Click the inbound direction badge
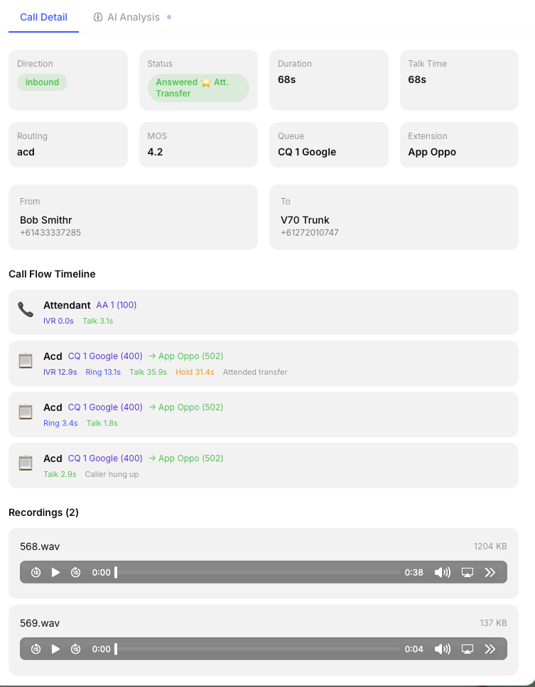535x687 pixels. (x=42, y=82)
